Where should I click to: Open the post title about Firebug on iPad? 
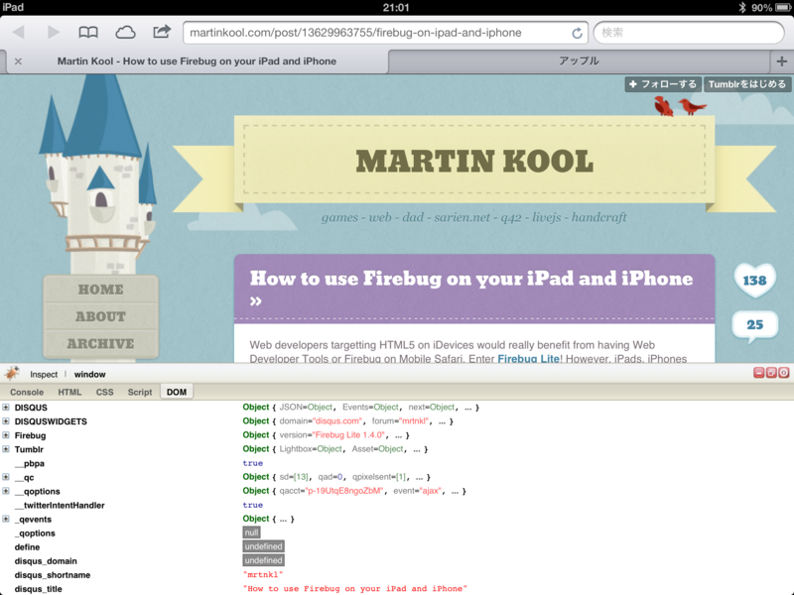470,288
